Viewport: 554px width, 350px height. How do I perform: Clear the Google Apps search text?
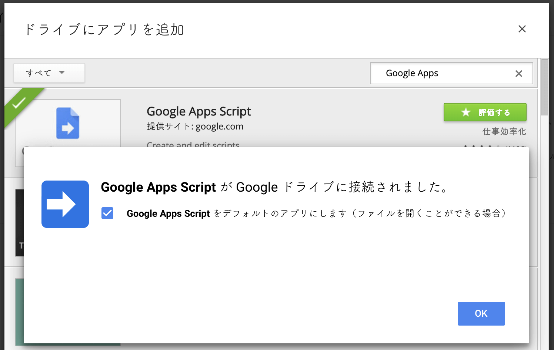coord(518,74)
